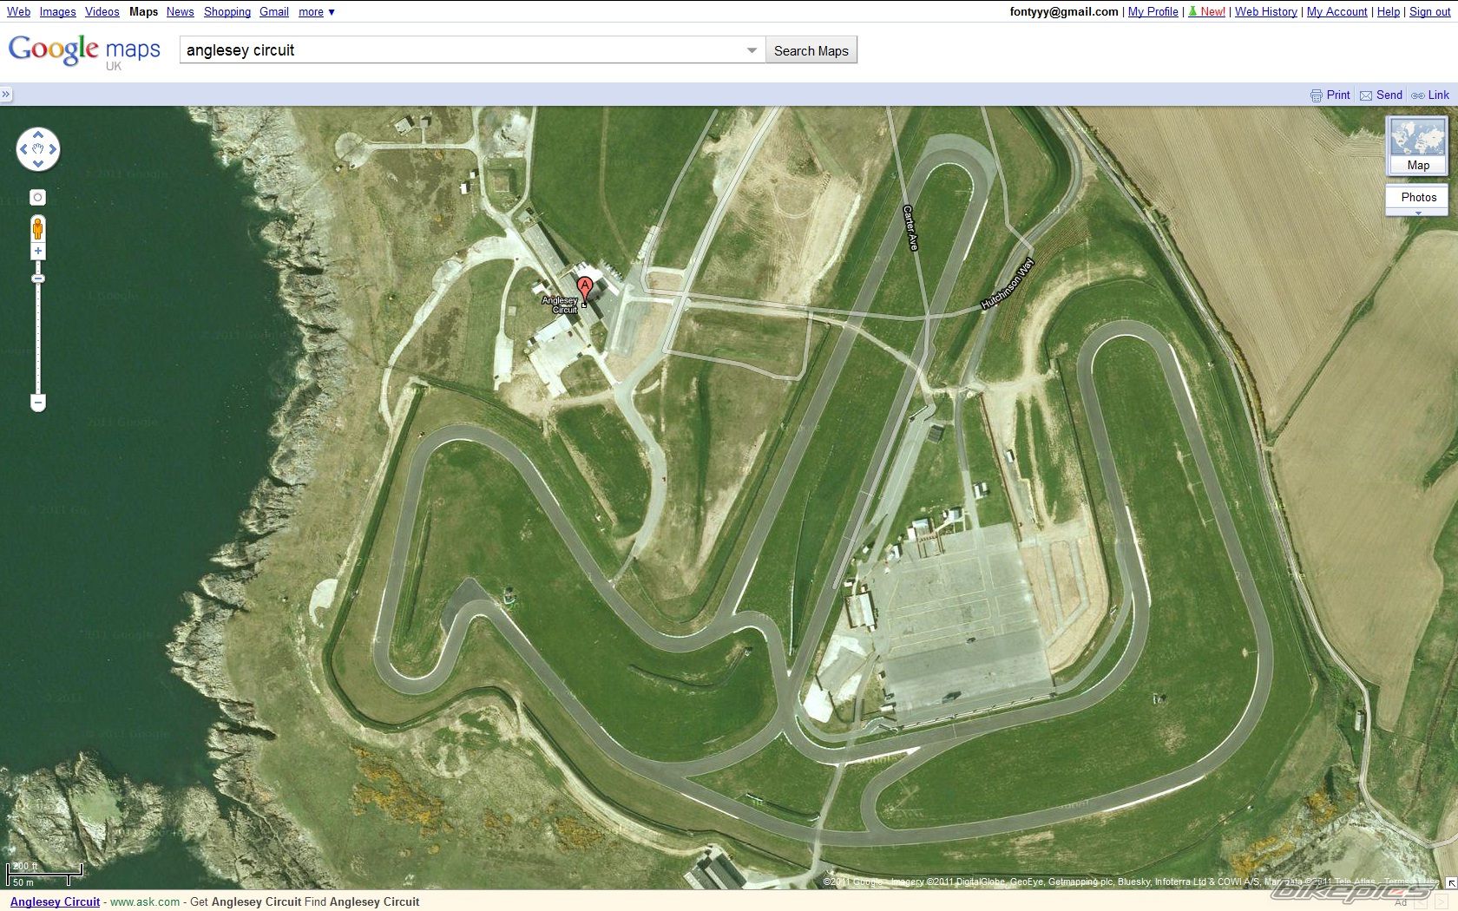Send the map via email icon
Viewport: 1458px width, 911px height.
[x=1366, y=95]
